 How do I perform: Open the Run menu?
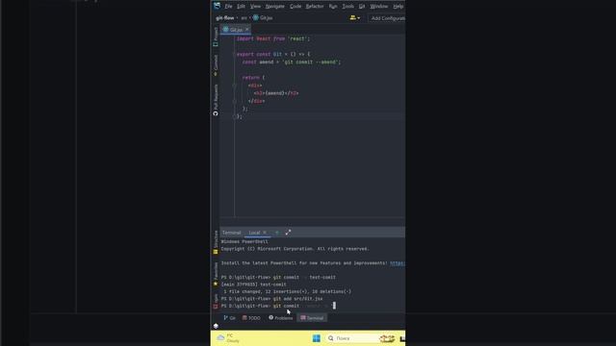pyautogui.click(x=333, y=7)
